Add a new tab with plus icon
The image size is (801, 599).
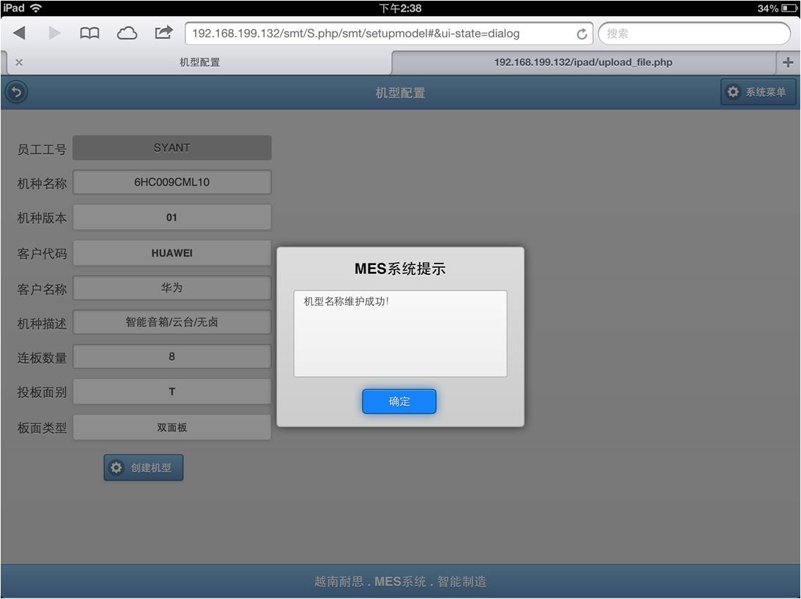point(788,62)
